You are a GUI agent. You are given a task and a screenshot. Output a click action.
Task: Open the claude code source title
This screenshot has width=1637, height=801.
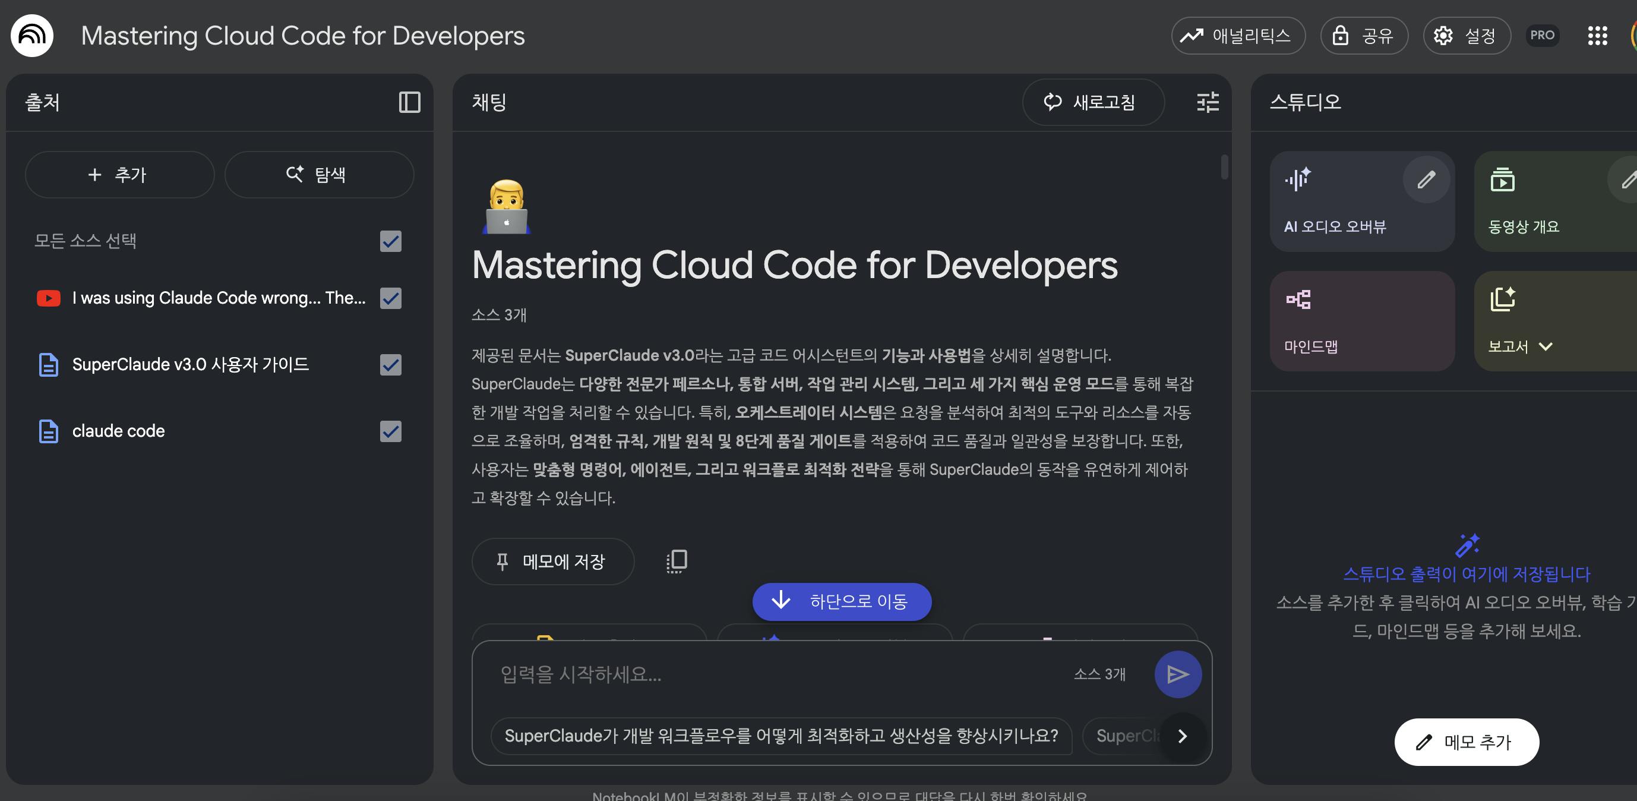[118, 431]
